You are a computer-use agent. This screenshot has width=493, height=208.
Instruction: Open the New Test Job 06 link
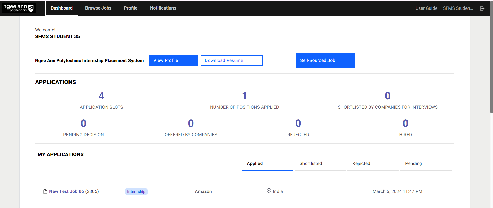click(66, 191)
